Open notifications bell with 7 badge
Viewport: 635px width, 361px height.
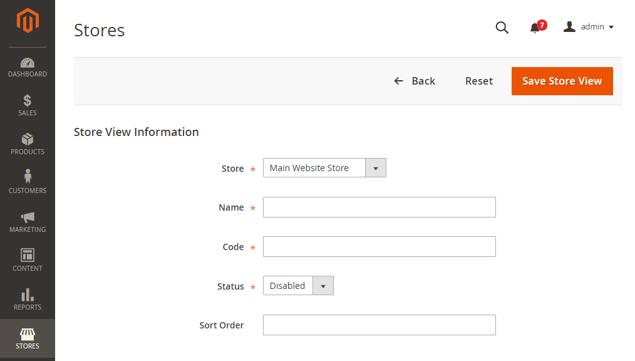[535, 28]
